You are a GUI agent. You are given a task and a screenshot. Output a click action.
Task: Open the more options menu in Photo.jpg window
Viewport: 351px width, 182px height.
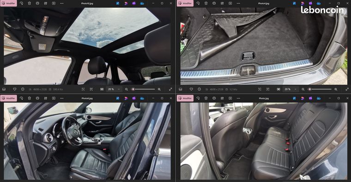click(x=238, y=98)
